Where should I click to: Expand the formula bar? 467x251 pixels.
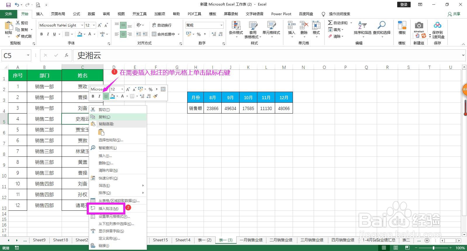[463, 55]
